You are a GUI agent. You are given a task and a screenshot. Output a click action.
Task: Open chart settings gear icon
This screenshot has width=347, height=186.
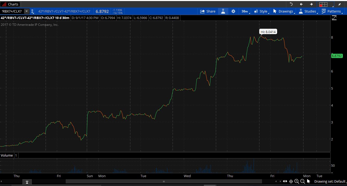coord(233,11)
